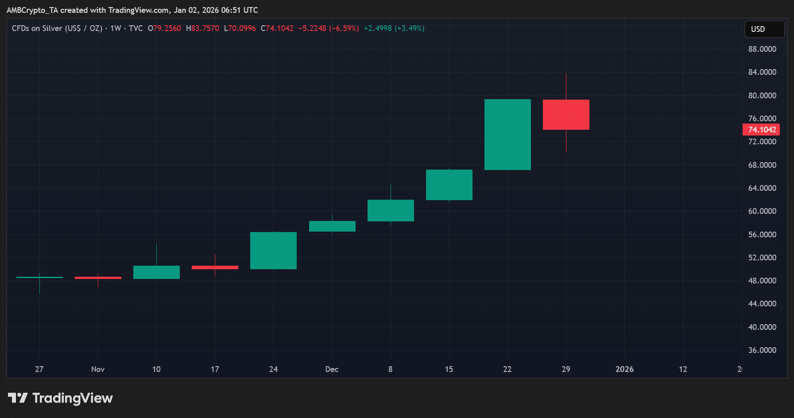Image resolution: width=794 pixels, height=418 pixels.
Task: Click the 88.0000 price axis label
Action: pos(762,49)
